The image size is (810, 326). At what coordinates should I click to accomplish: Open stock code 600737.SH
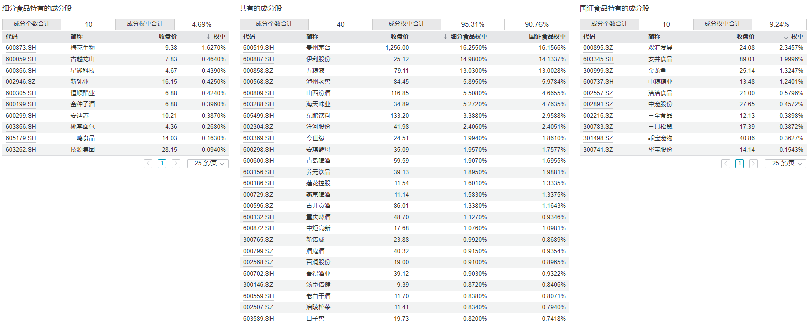click(598, 82)
